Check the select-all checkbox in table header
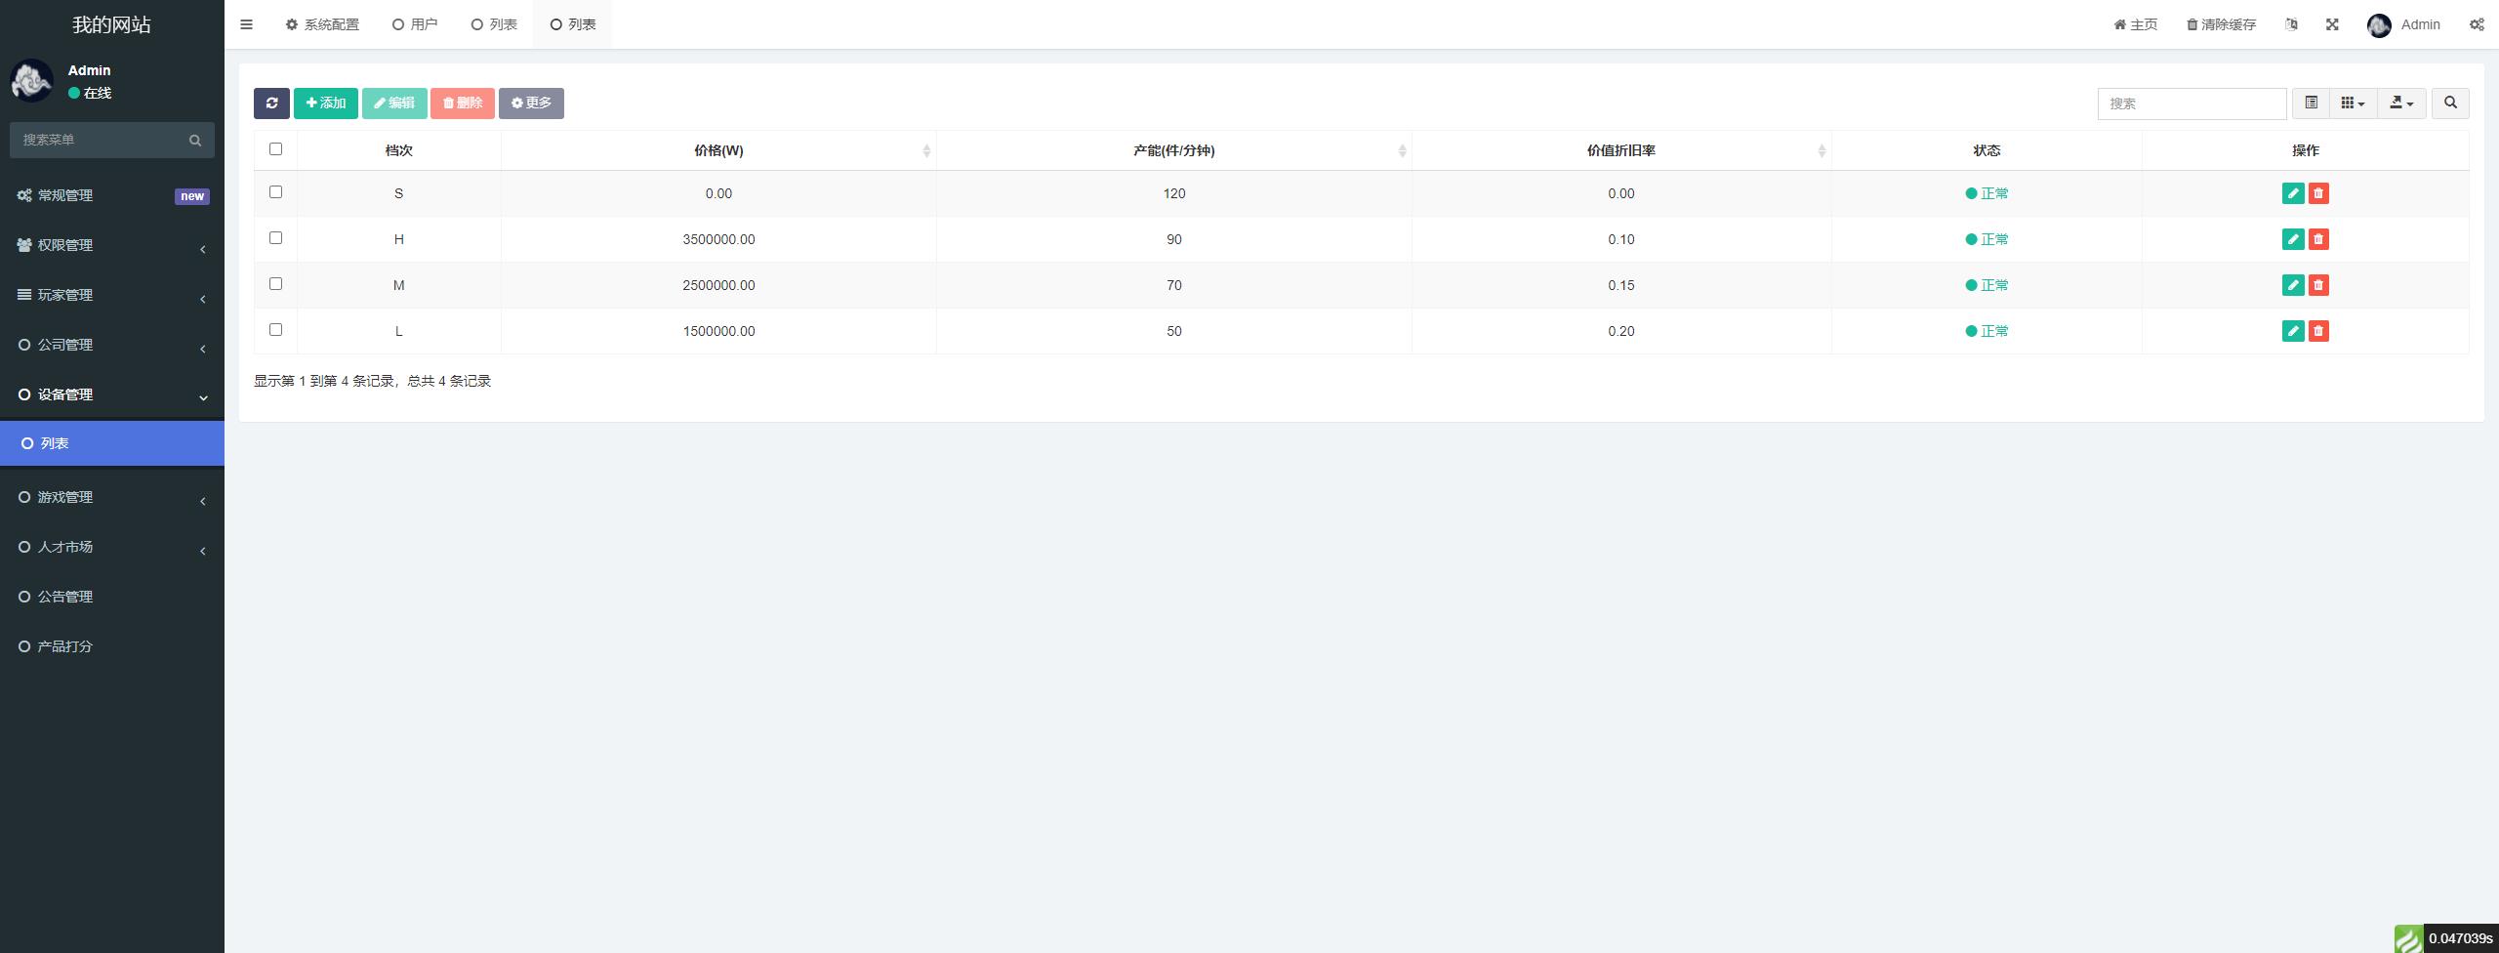This screenshot has width=2499, height=953. [275, 149]
